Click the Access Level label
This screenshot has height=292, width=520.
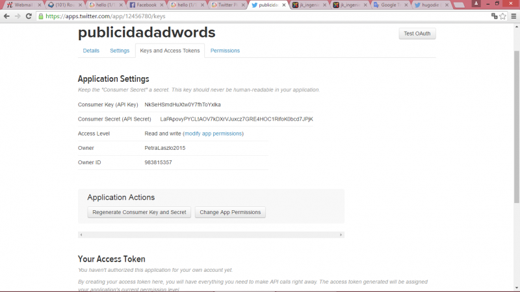click(94, 134)
